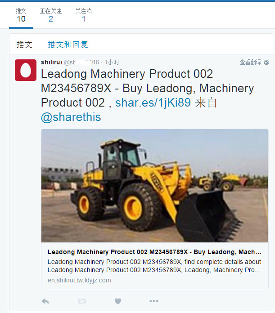Open shilirui username in tweet header
The image size is (275, 313).
click(51, 62)
